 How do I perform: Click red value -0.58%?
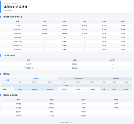[x=83, y=104]
